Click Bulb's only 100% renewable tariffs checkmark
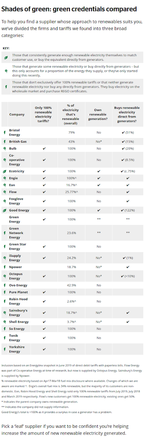The width and height of the screenshot is (145, 438). tap(44, 149)
